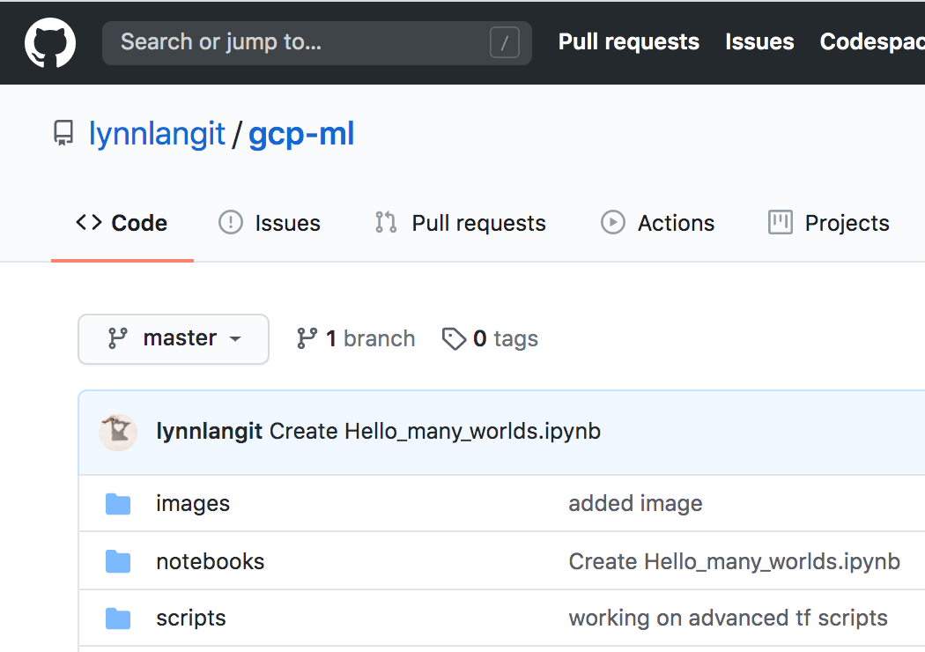Viewport: 925px width, 652px height.
Task: View the '0 tags' link
Action: click(490, 338)
